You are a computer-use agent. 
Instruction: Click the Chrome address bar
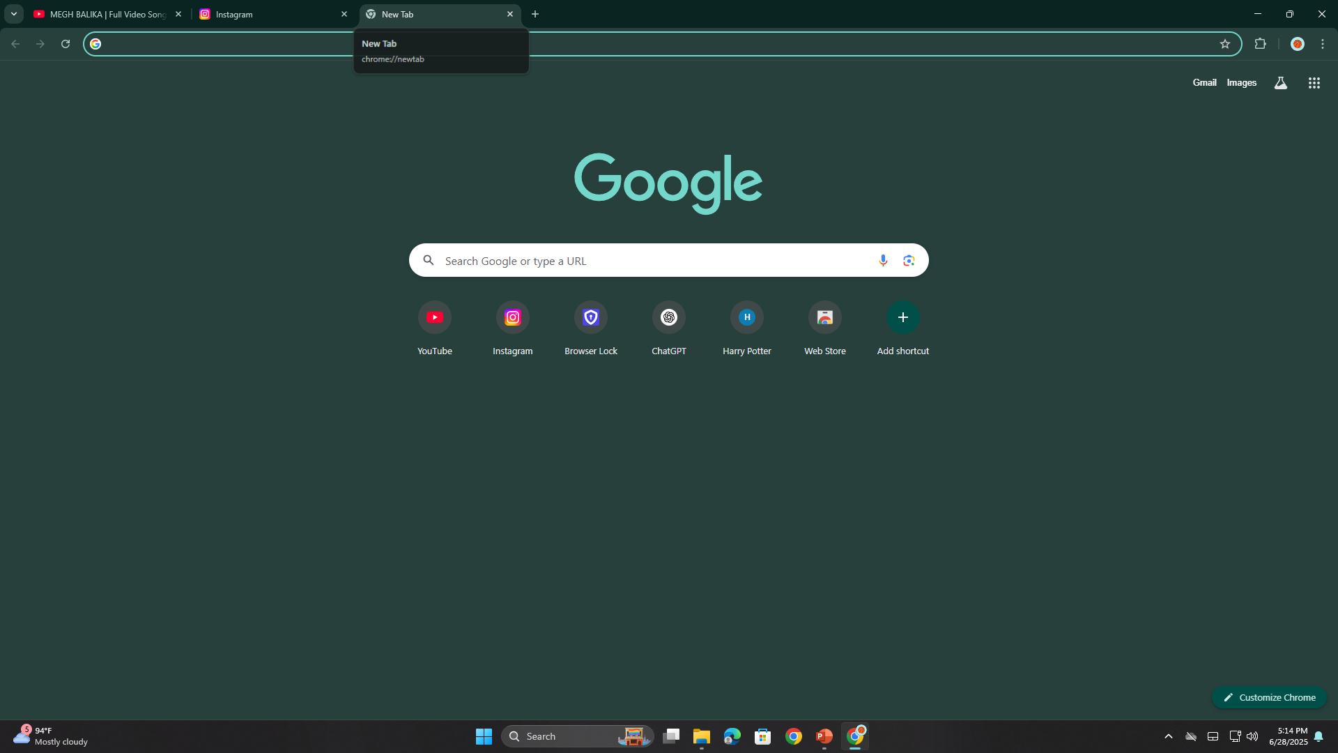coord(662,44)
